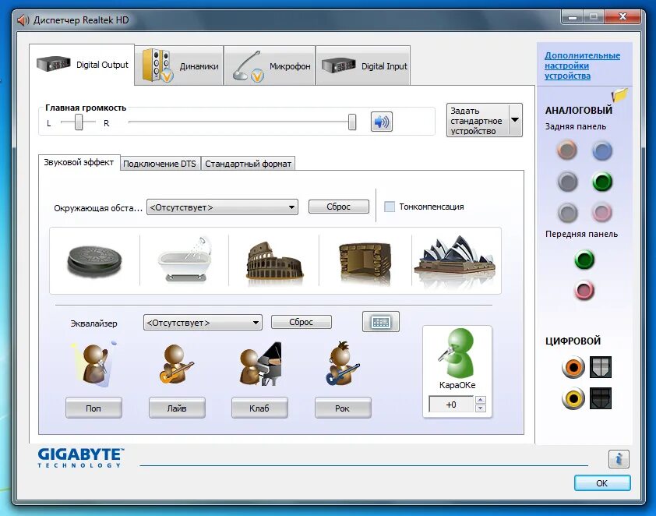The width and height of the screenshot is (656, 516).
Task: Apply the Поп equalizer preset
Action: pyautogui.click(x=93, y=408)
